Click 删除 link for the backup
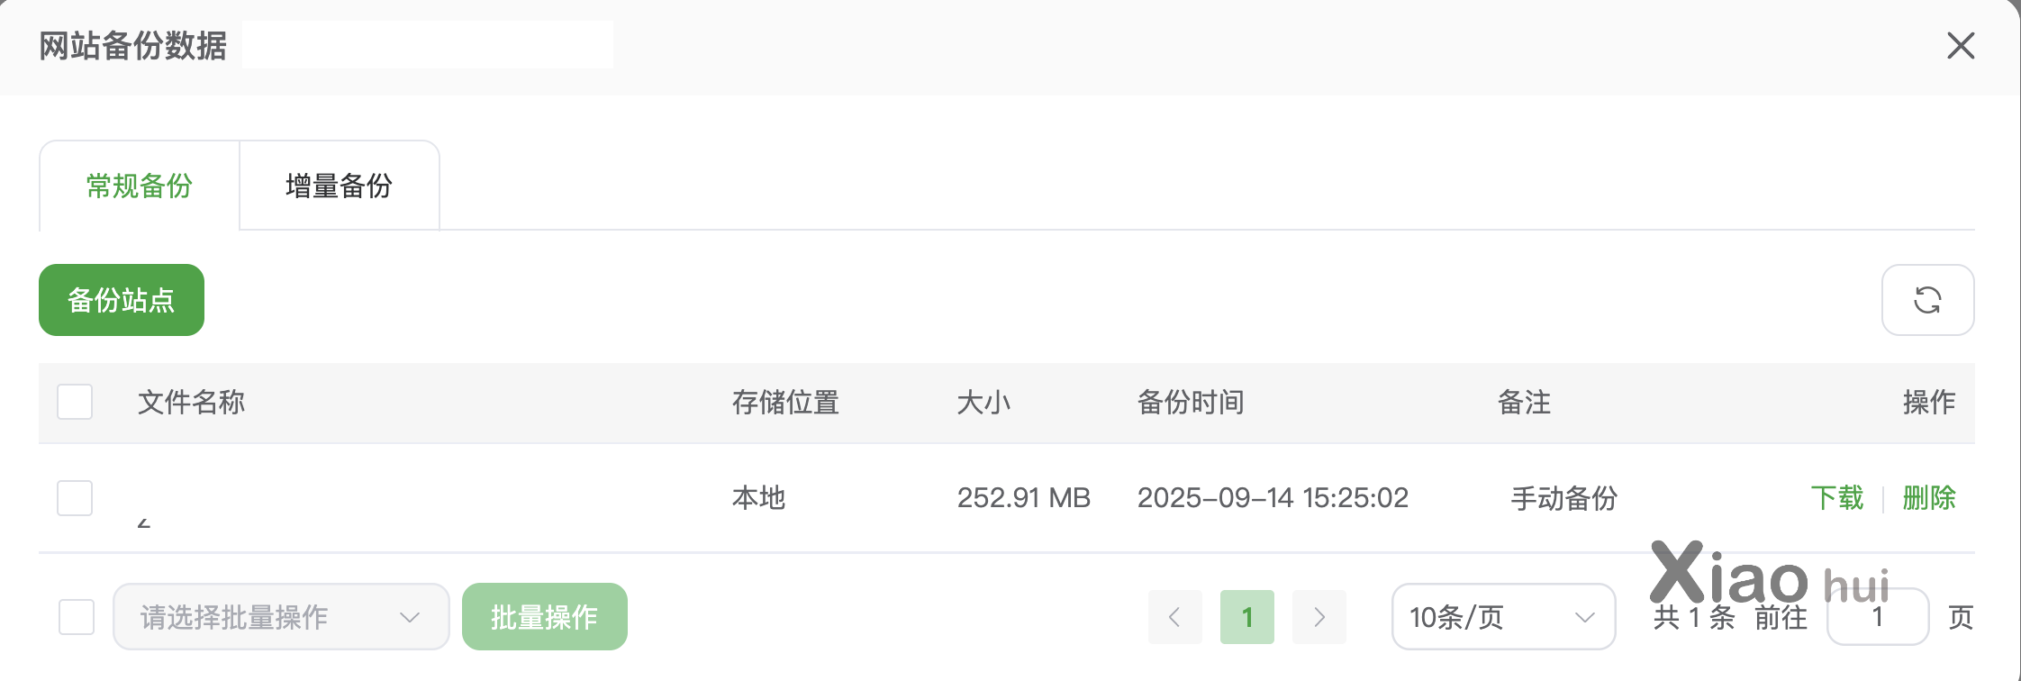 (1928, 497)
